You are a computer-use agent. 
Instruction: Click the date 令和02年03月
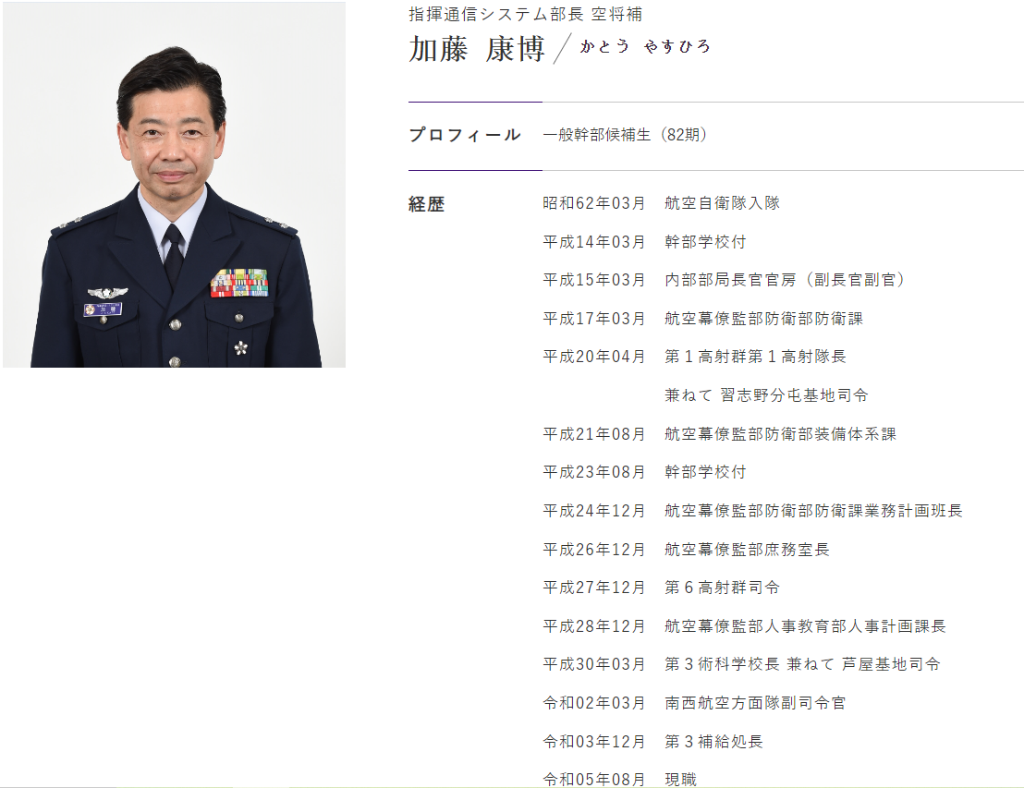[593, 703]
